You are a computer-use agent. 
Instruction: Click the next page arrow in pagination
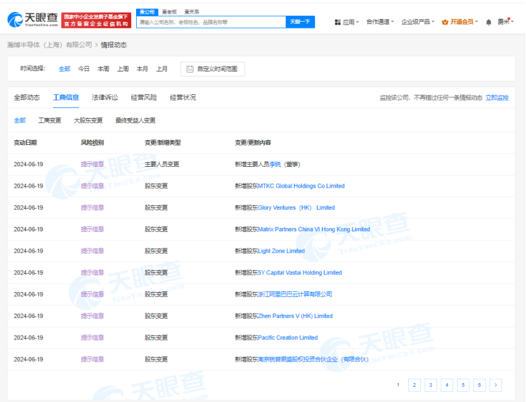click(x=496, y=384)
